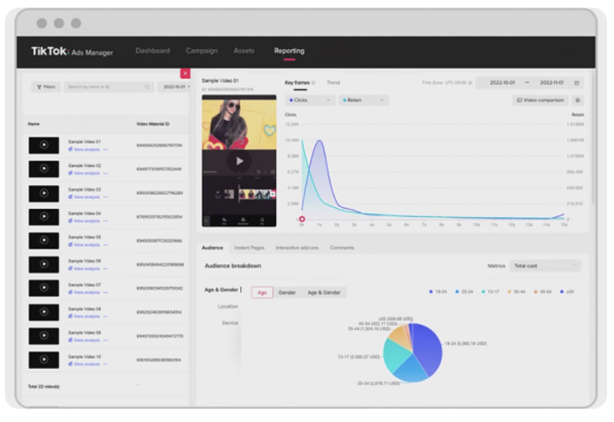Click the Time Zone help icon
614x422 pixels.
click(x=470, y=83)
